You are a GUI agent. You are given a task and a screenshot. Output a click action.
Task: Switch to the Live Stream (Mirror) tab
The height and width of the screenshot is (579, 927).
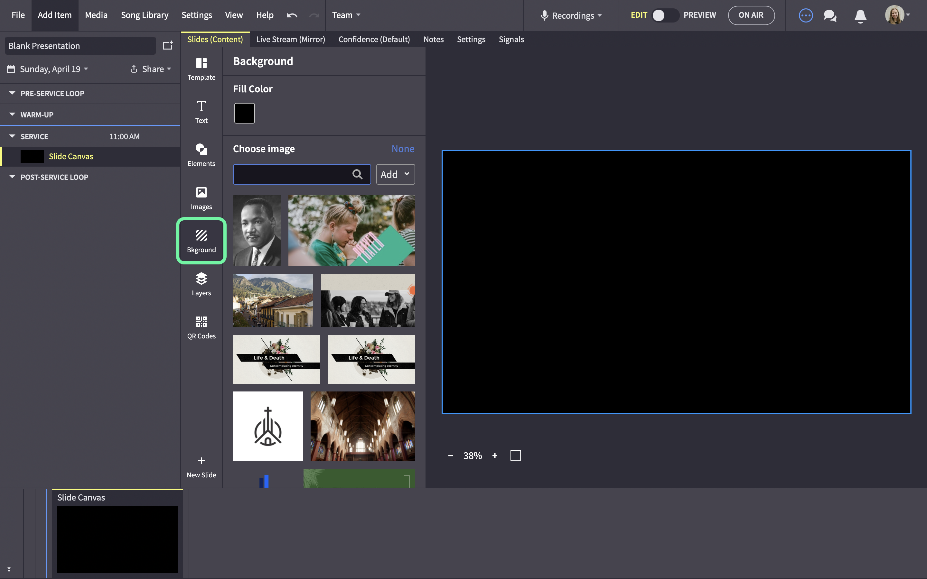[x=290, y=40]
